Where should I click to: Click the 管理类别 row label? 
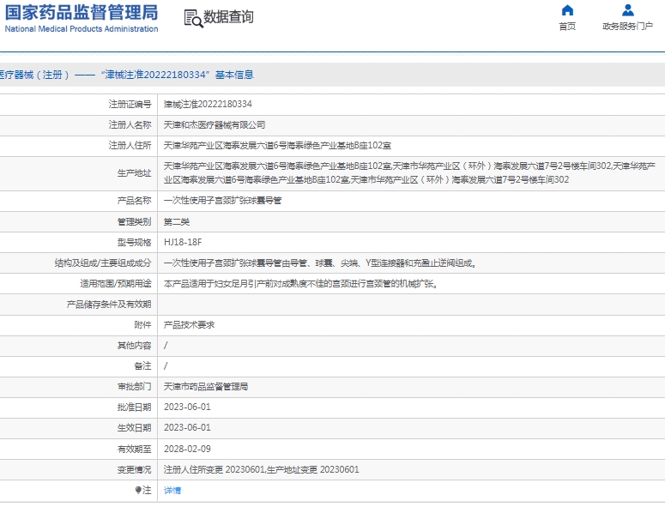tap(134, 221)
